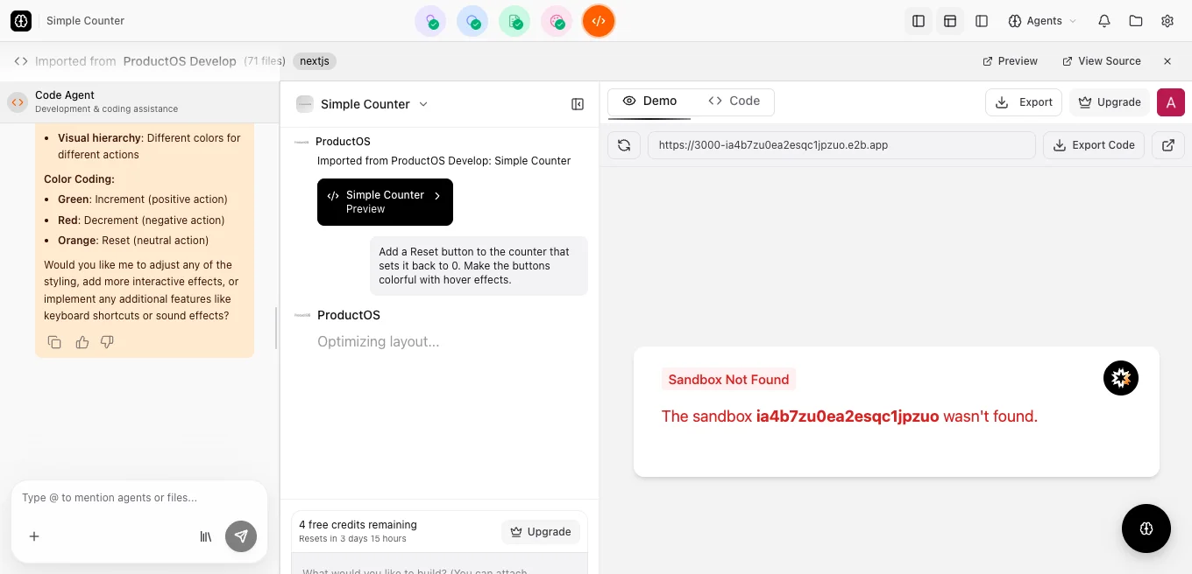Toggle the left sidebar layout button
This screenshot has height=574, width=1192.
[919, 21]
